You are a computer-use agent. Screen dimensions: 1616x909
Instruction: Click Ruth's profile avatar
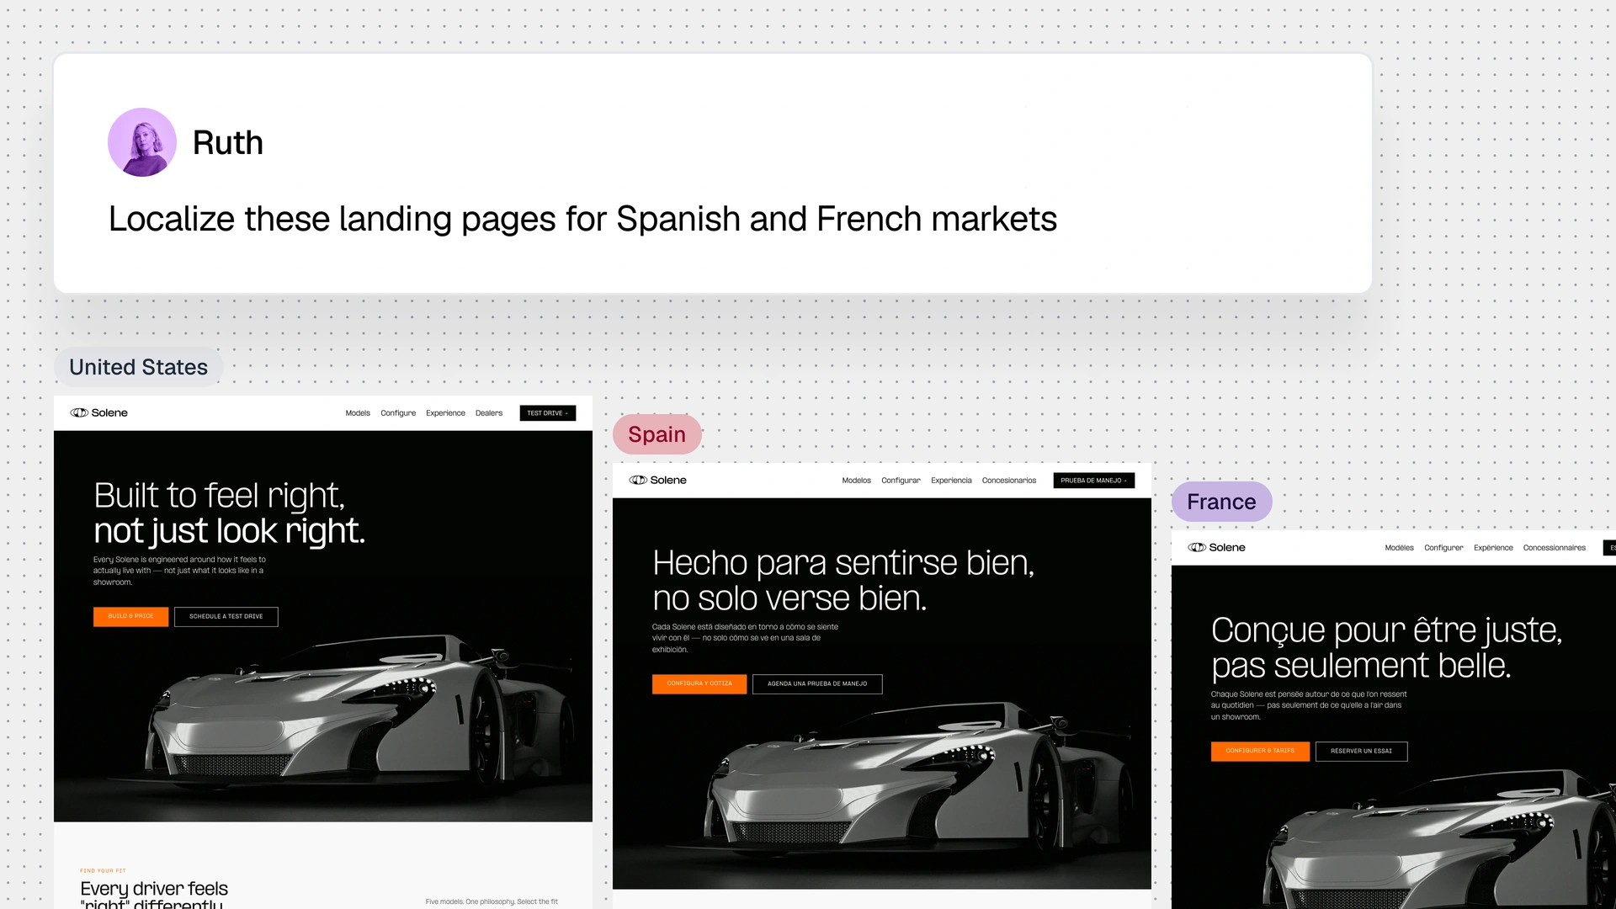[x=142, y=142]
